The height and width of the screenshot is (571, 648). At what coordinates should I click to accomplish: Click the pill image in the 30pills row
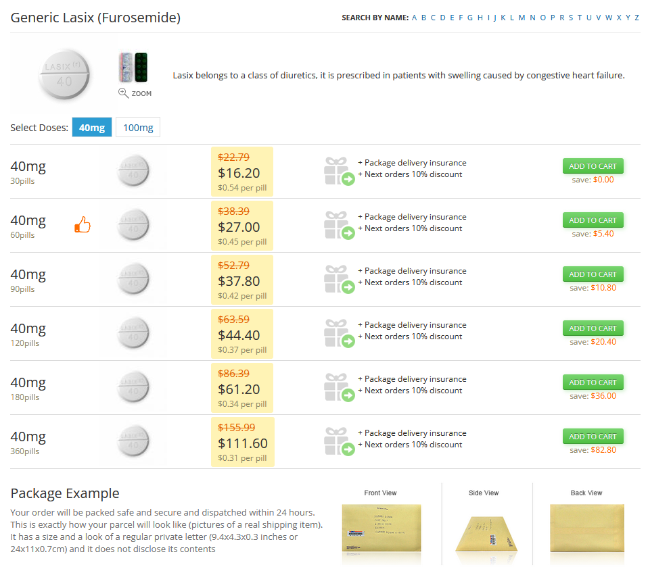click(x=133, y=170)
